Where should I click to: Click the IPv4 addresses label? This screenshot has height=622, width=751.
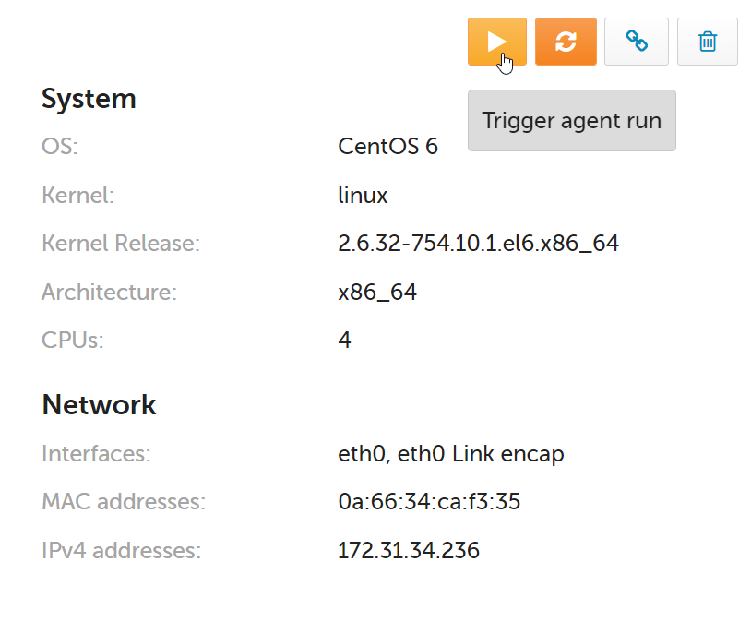point(121,550)
